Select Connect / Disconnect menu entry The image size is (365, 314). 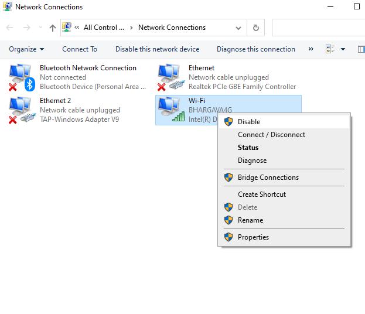(284, 135)
